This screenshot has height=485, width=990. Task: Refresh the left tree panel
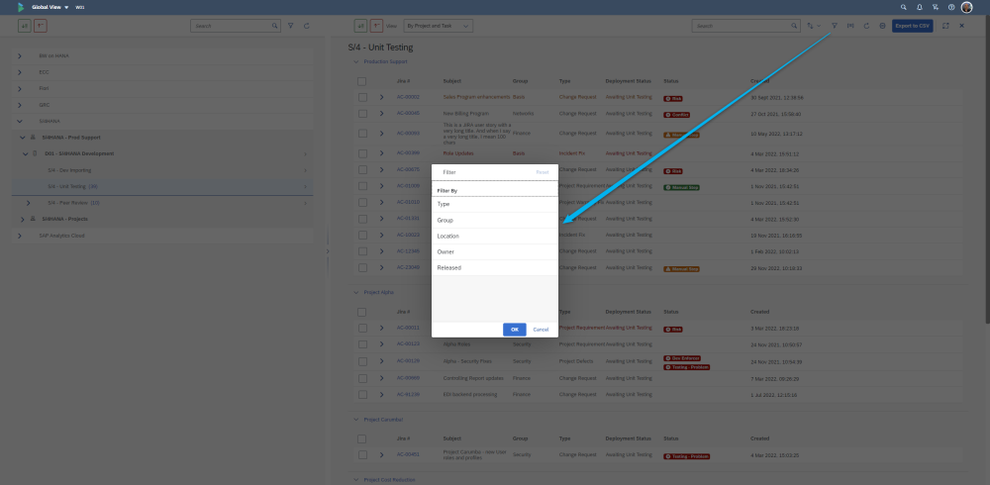point(307,26)
